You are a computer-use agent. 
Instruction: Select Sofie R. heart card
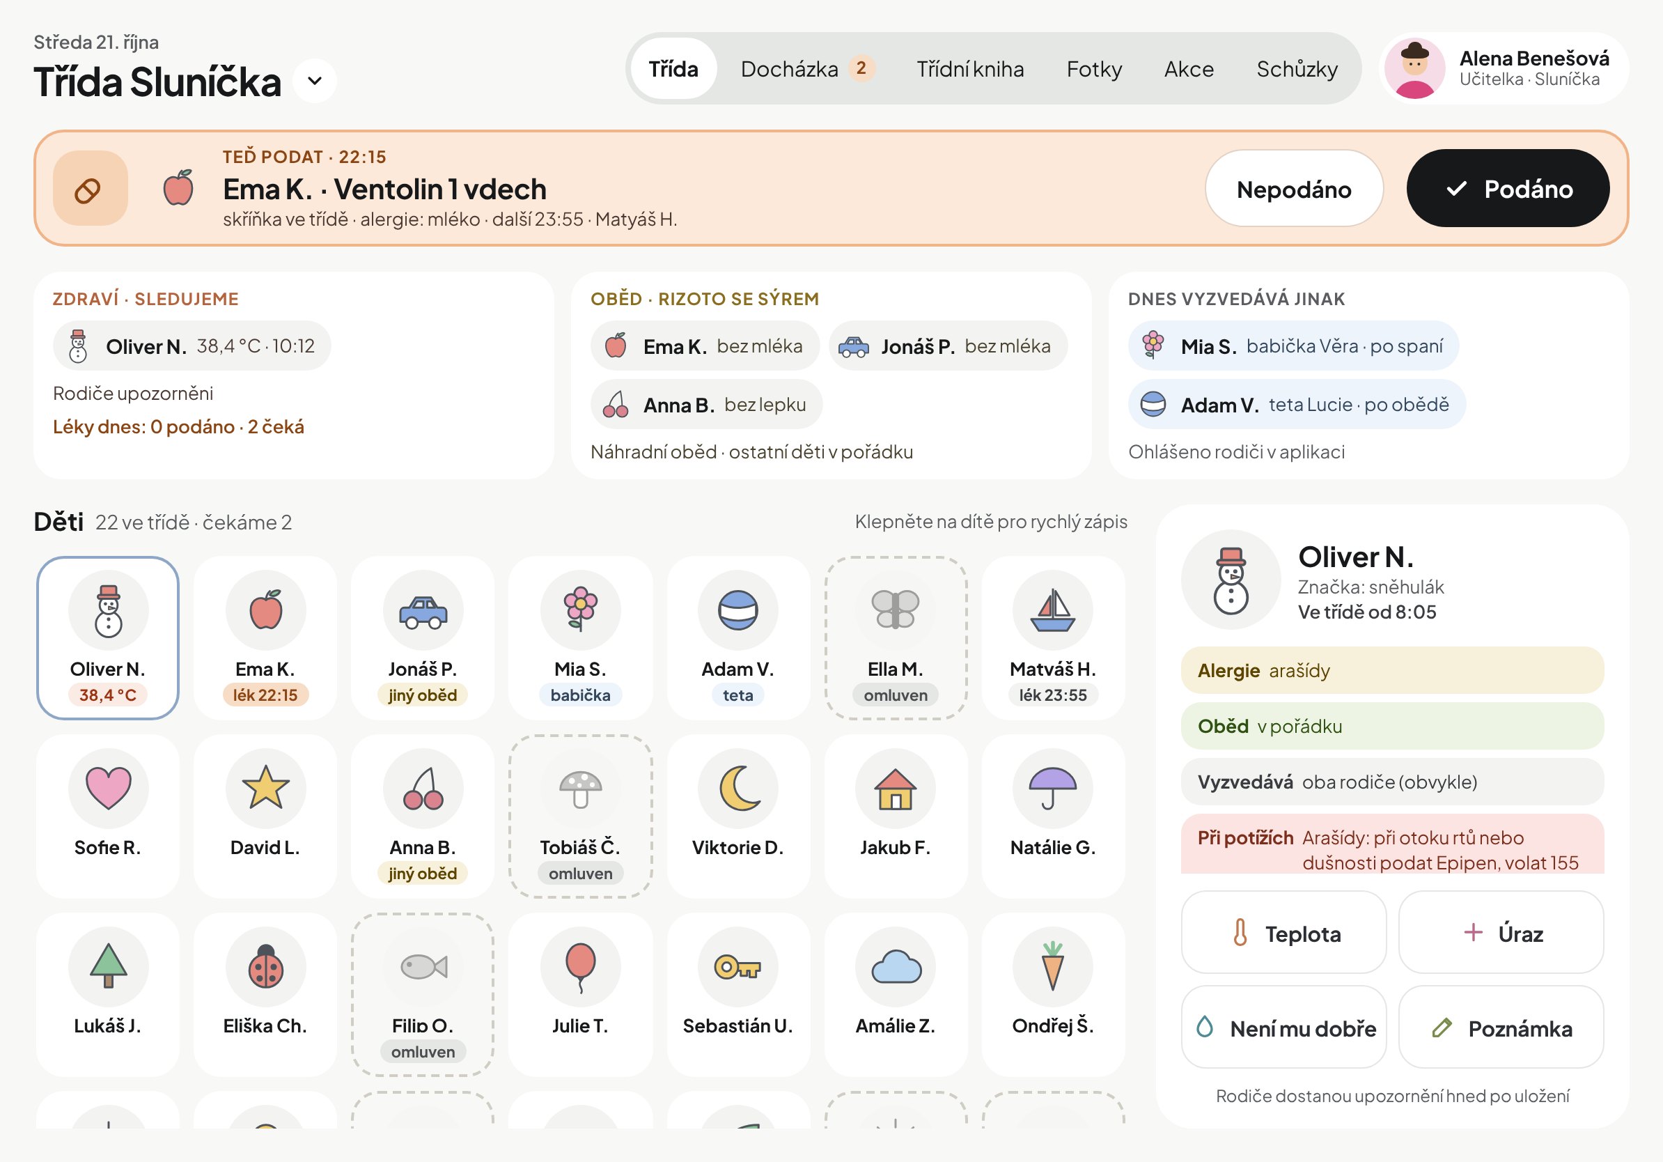[108, 816]
